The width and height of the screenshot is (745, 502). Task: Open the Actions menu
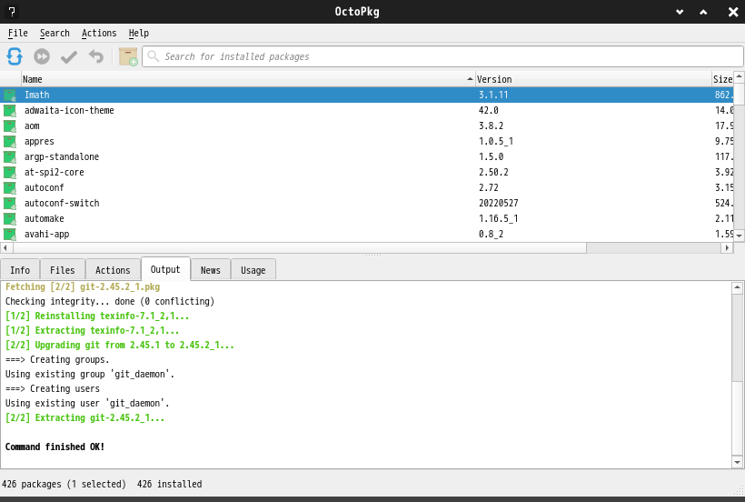pyautogui.click(x=99, y=33)
